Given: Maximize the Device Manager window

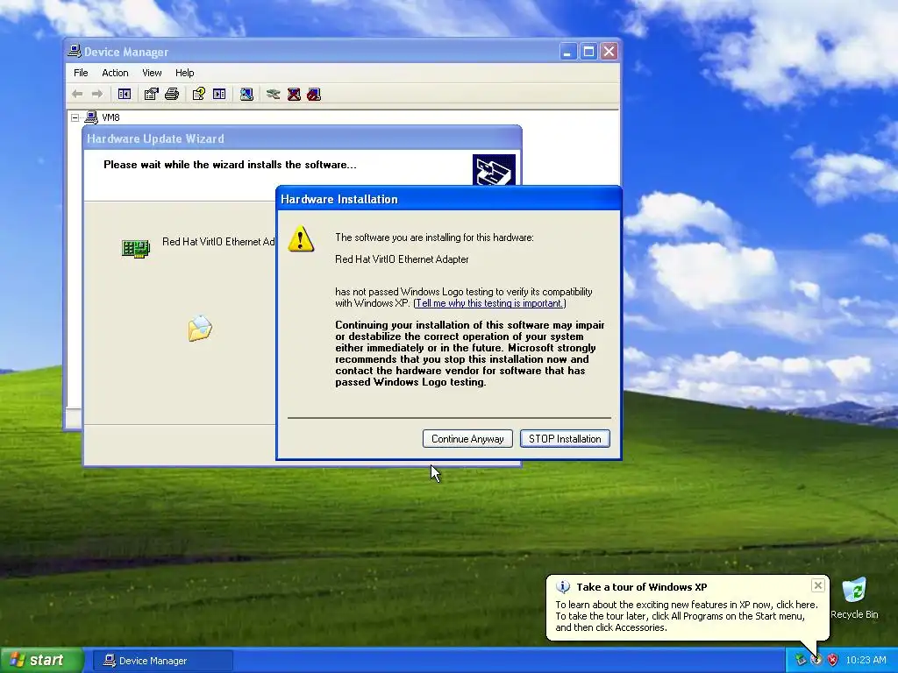Looking at the screenshot, I should 588,52.
